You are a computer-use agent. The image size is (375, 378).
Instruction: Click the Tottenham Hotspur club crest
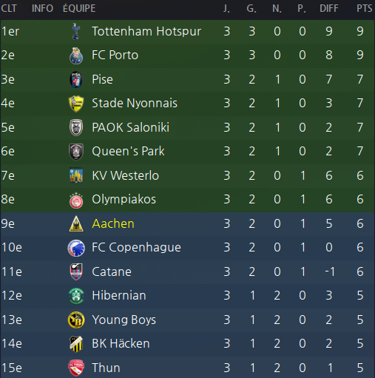76,31
